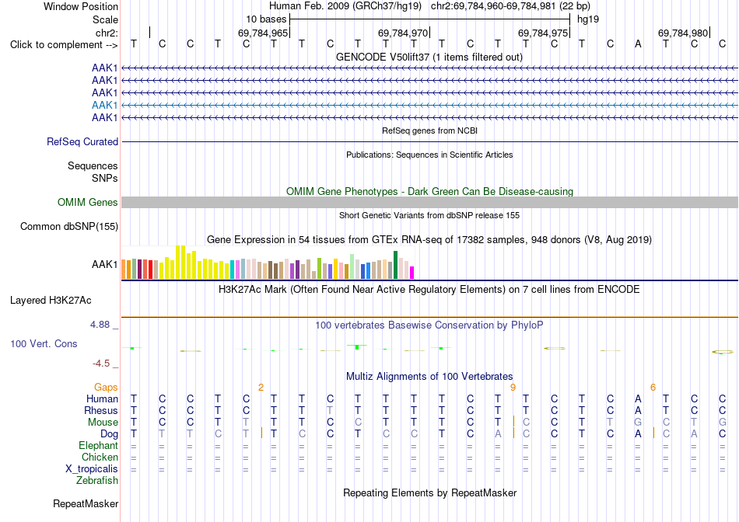Click the orange gap count 2
Screen dimensions: 739x522
[261, 388]
